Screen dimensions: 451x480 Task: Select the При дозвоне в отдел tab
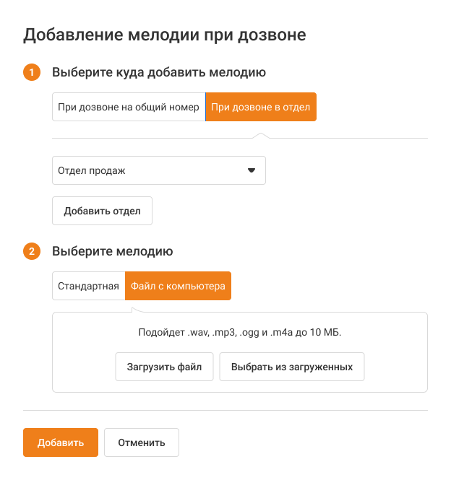point(261,108)
